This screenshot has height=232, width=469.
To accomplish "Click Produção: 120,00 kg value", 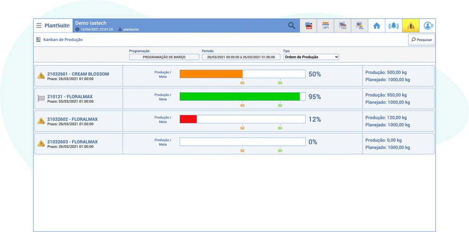I will [386, 118].
